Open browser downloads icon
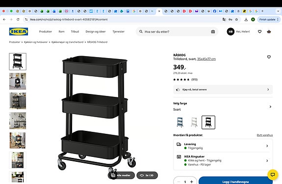 246,20
